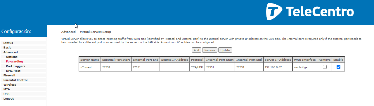The image size is (374, 106).
Task: Check the Remove checkbox for uTorrent
Action: click(325, 67)
